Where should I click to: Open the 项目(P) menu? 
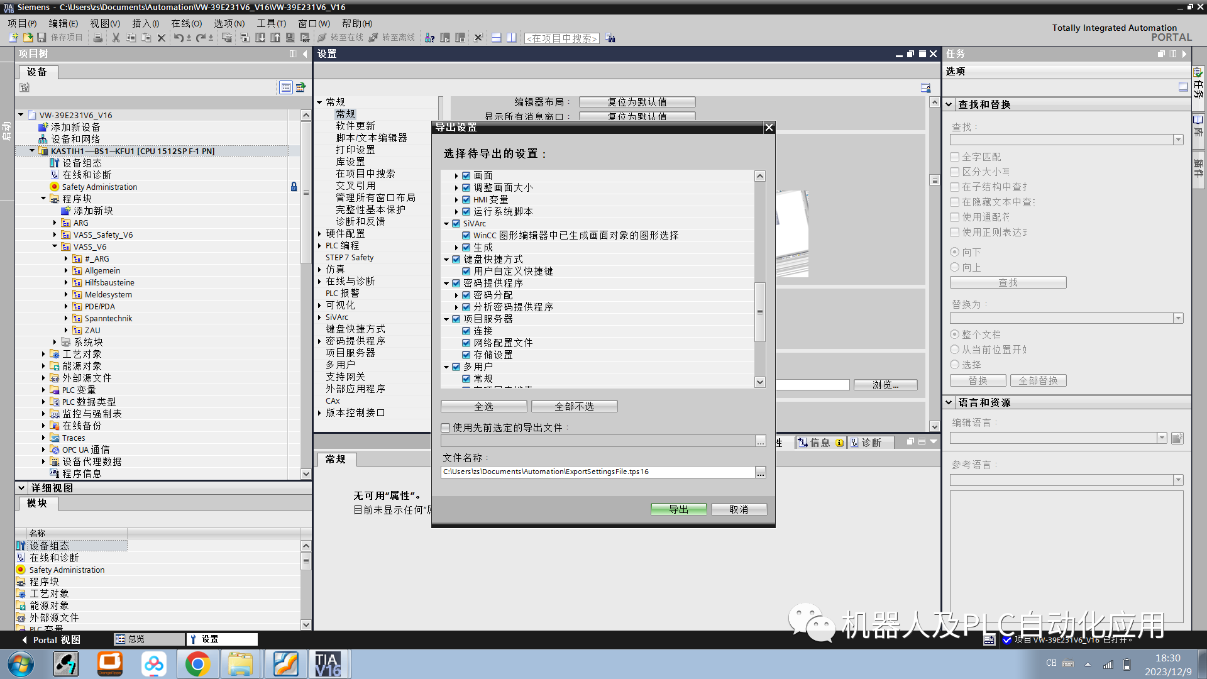pyautogui.click(x=22, y=23)
